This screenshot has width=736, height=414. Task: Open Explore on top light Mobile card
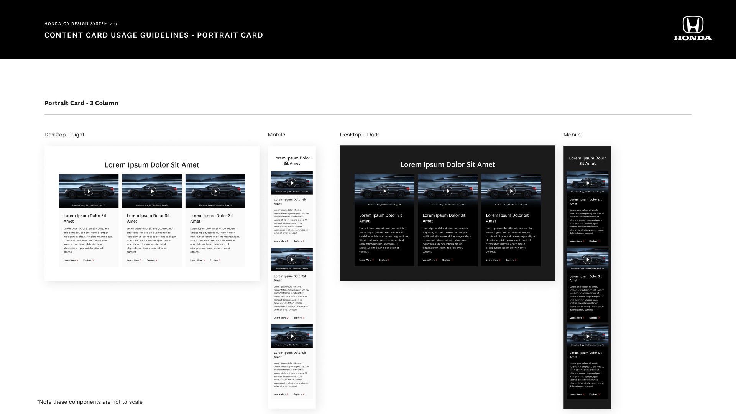(x=299, y=241)
